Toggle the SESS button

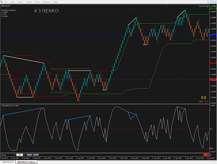click(36, 155)
